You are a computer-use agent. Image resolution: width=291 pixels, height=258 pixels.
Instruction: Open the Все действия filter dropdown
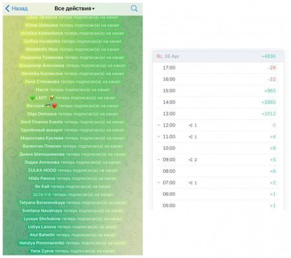pos(74,8)
